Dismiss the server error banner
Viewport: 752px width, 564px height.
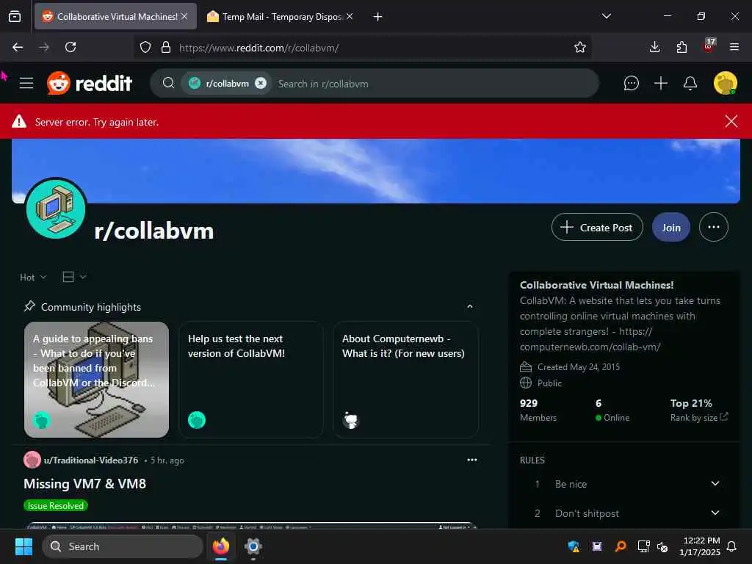[731, 121]
